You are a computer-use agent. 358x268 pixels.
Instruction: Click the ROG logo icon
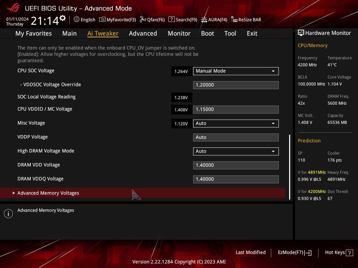tap(14, 8)
